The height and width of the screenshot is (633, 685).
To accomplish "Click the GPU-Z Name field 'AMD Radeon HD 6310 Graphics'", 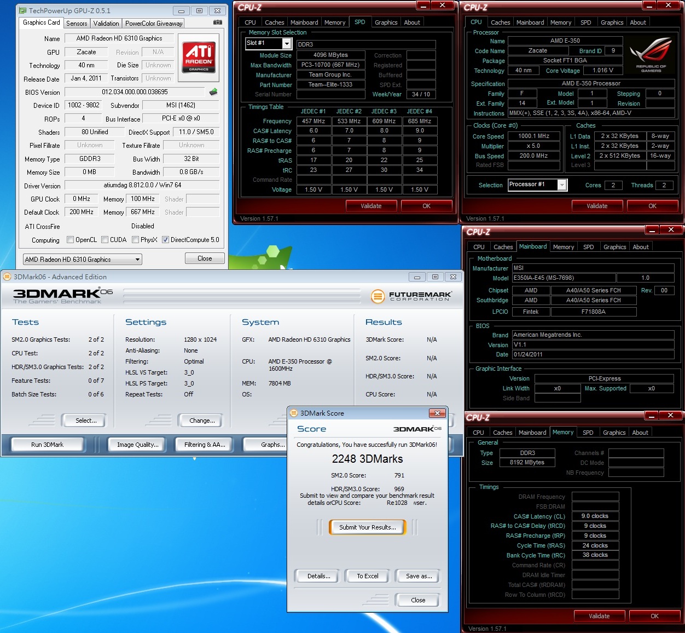I will pyautogui.click(x=119, y=38).
